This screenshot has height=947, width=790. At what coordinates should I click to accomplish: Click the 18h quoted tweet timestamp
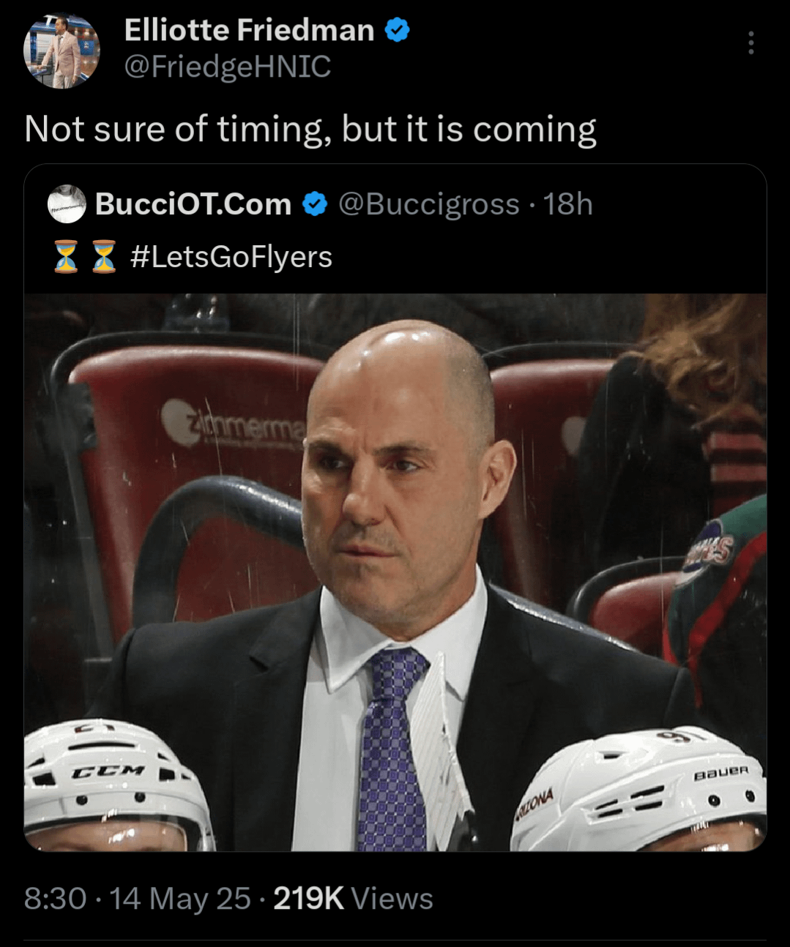(x=568, y=204)
